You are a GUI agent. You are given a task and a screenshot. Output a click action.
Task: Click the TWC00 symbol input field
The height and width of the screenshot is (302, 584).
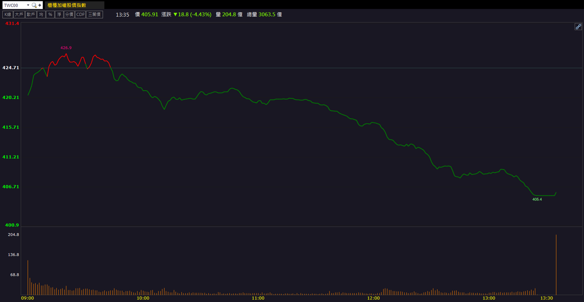pyautogui.click(x=14, y=5)
